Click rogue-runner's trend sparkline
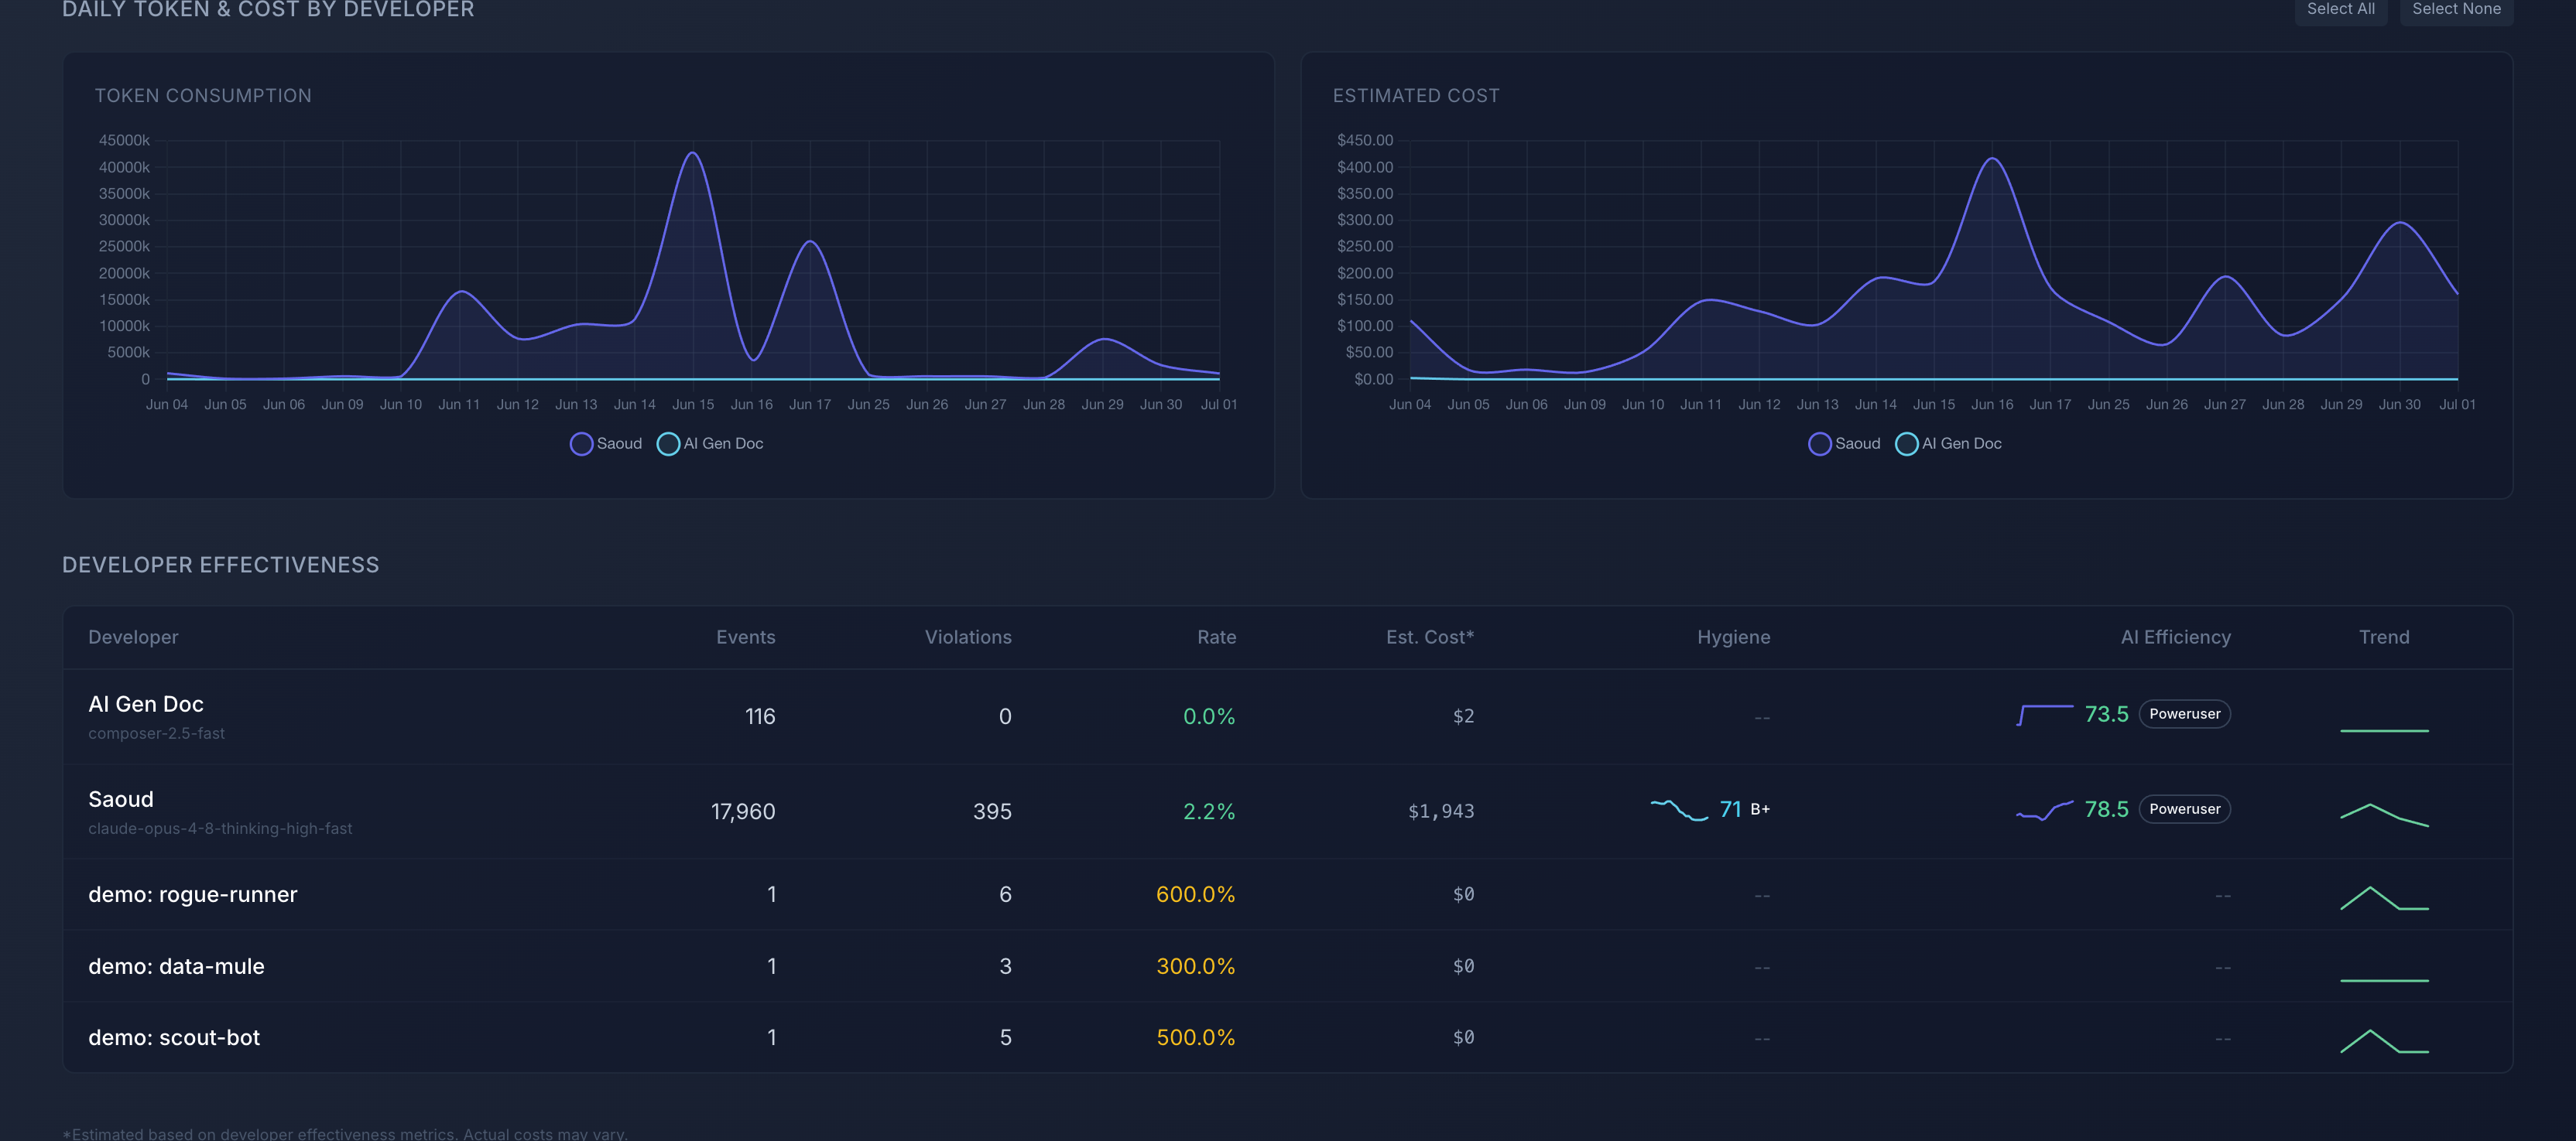Image resolution: width=2576 pixels, height=1141 pixels. coord(2384,897)
